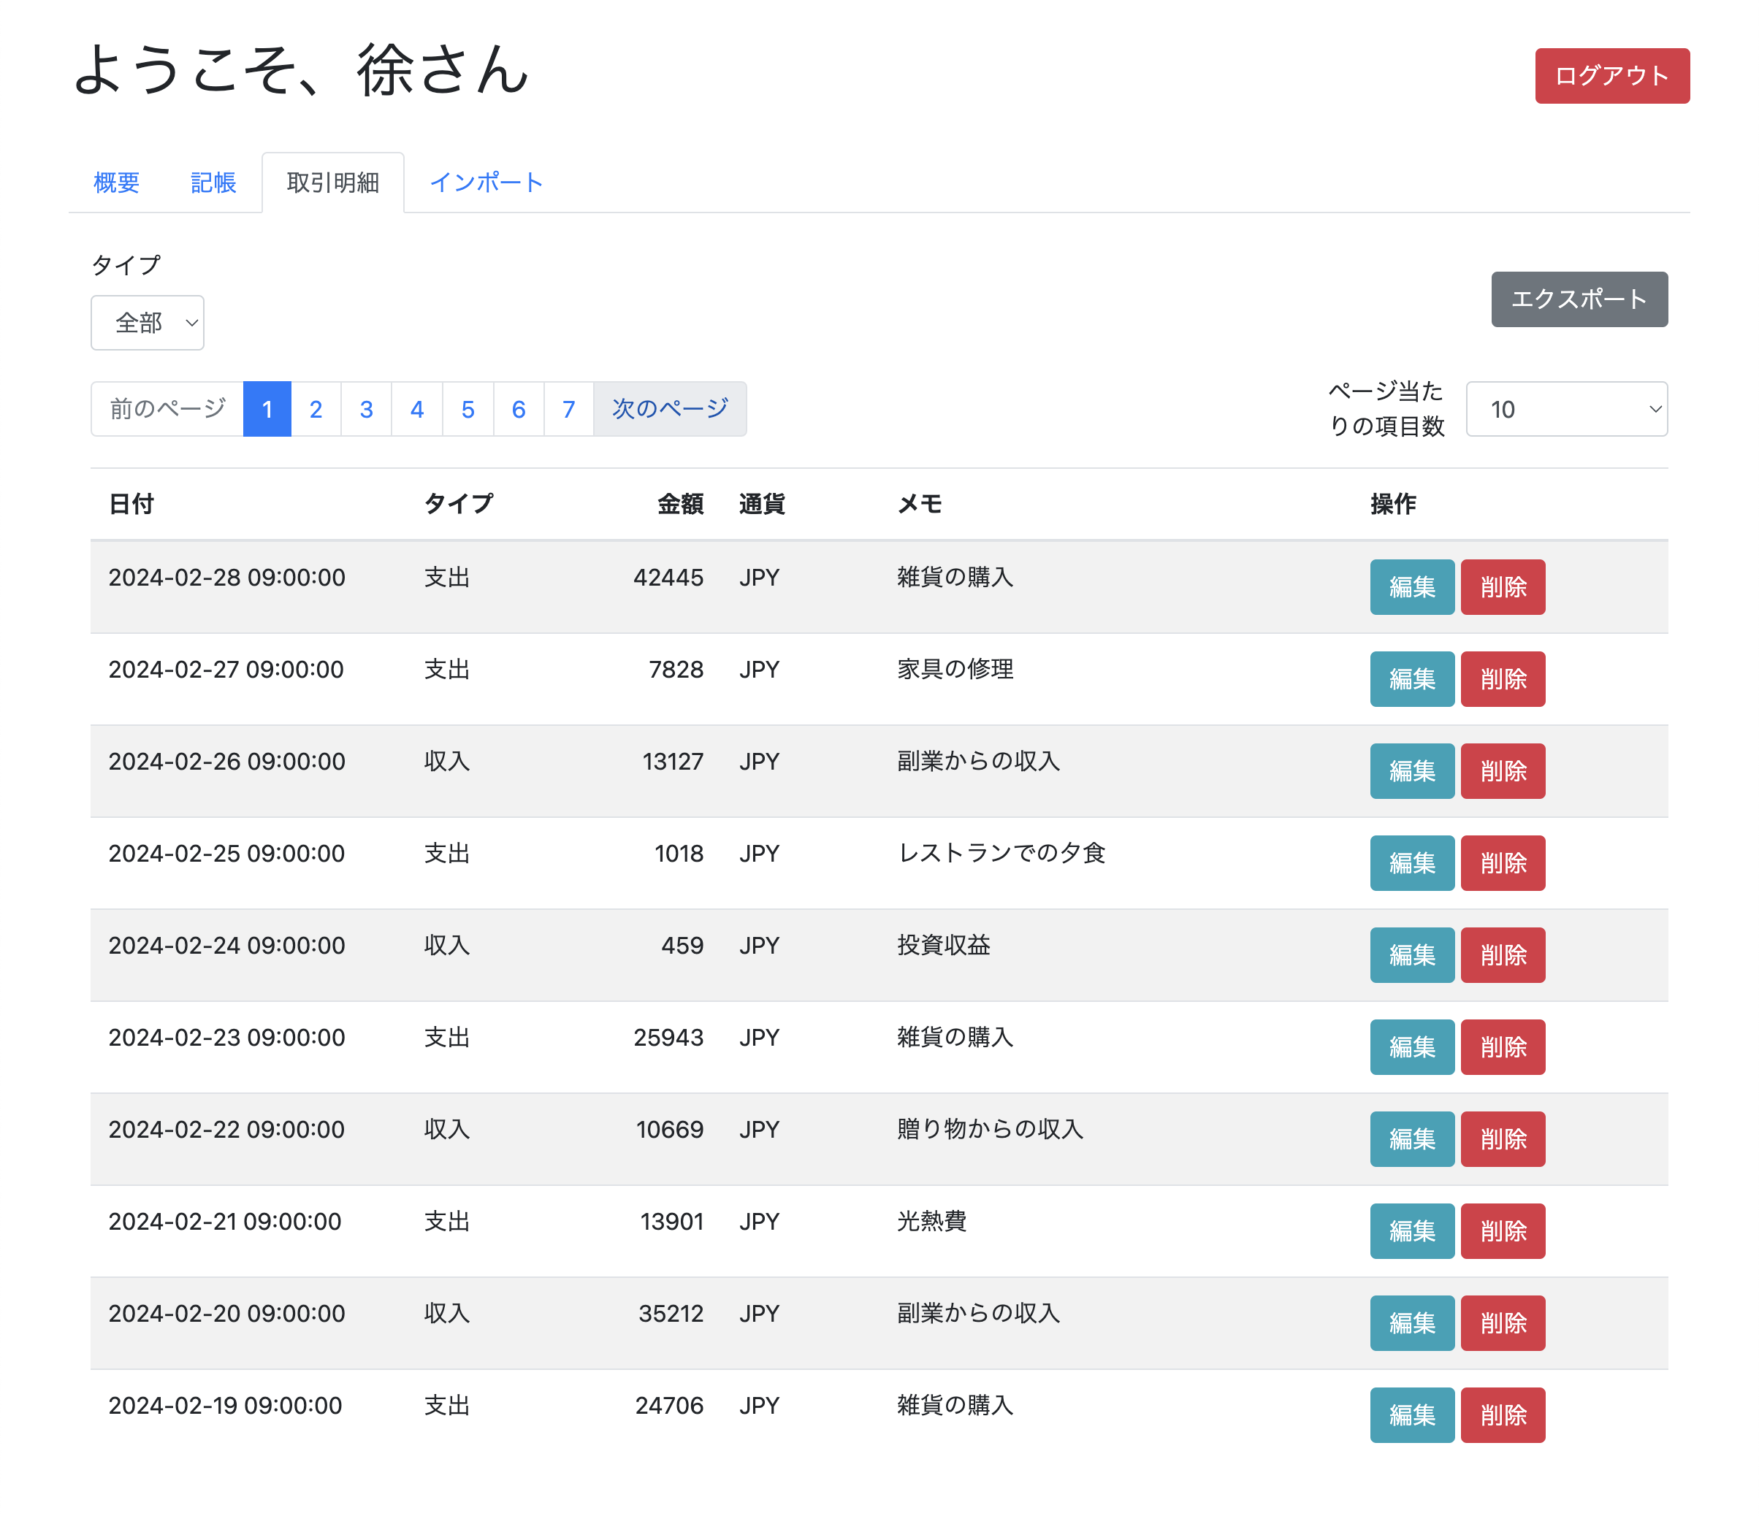This screenshot has height=1516, width=1759.
Task: Click the amount 1018 cell
Action: point(679,854)
